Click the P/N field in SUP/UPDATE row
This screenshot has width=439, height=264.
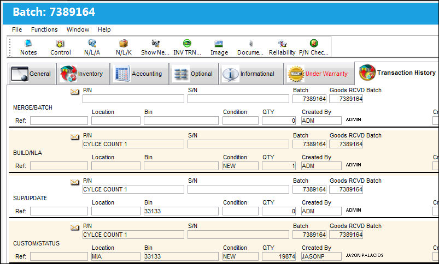coord(133,189)
